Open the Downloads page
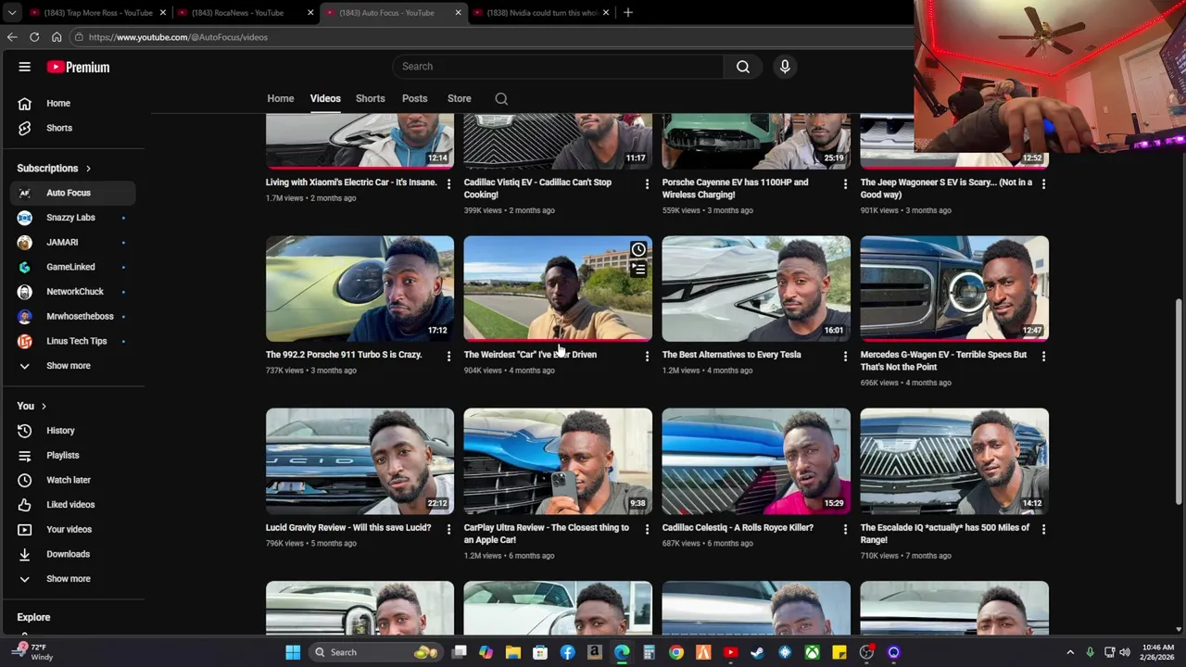 click(73, 554)
